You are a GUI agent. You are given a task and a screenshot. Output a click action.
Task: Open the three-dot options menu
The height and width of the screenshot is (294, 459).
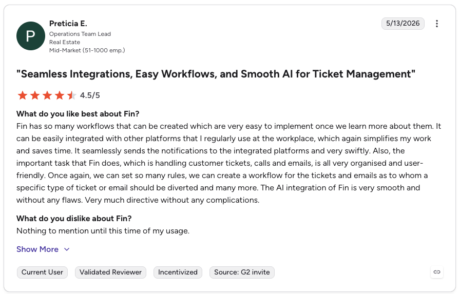coord(436,24)
